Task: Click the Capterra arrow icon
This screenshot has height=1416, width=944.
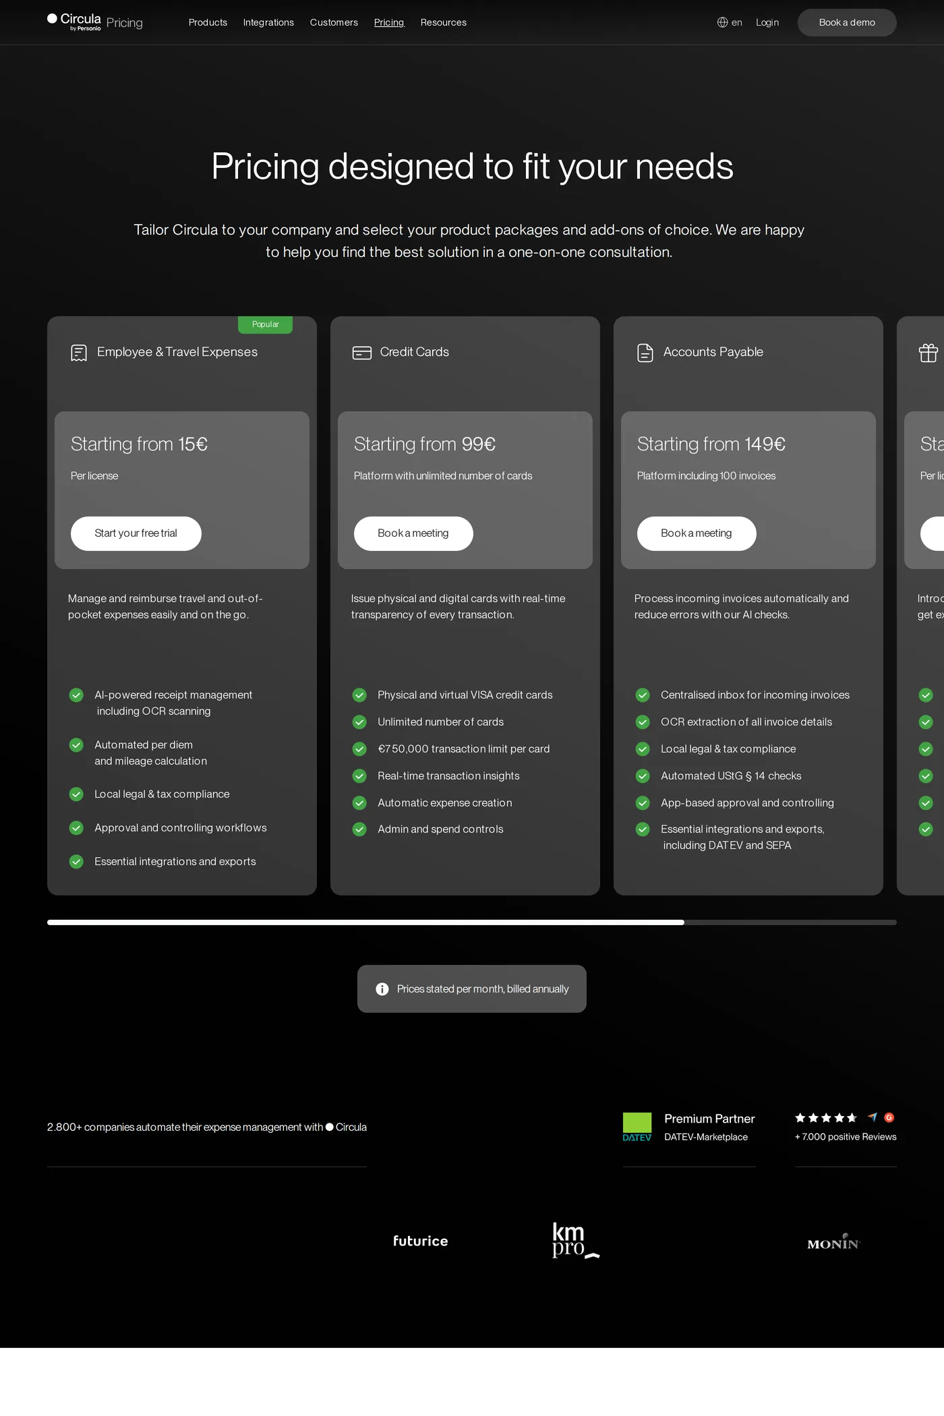Action: point(873,1117)
